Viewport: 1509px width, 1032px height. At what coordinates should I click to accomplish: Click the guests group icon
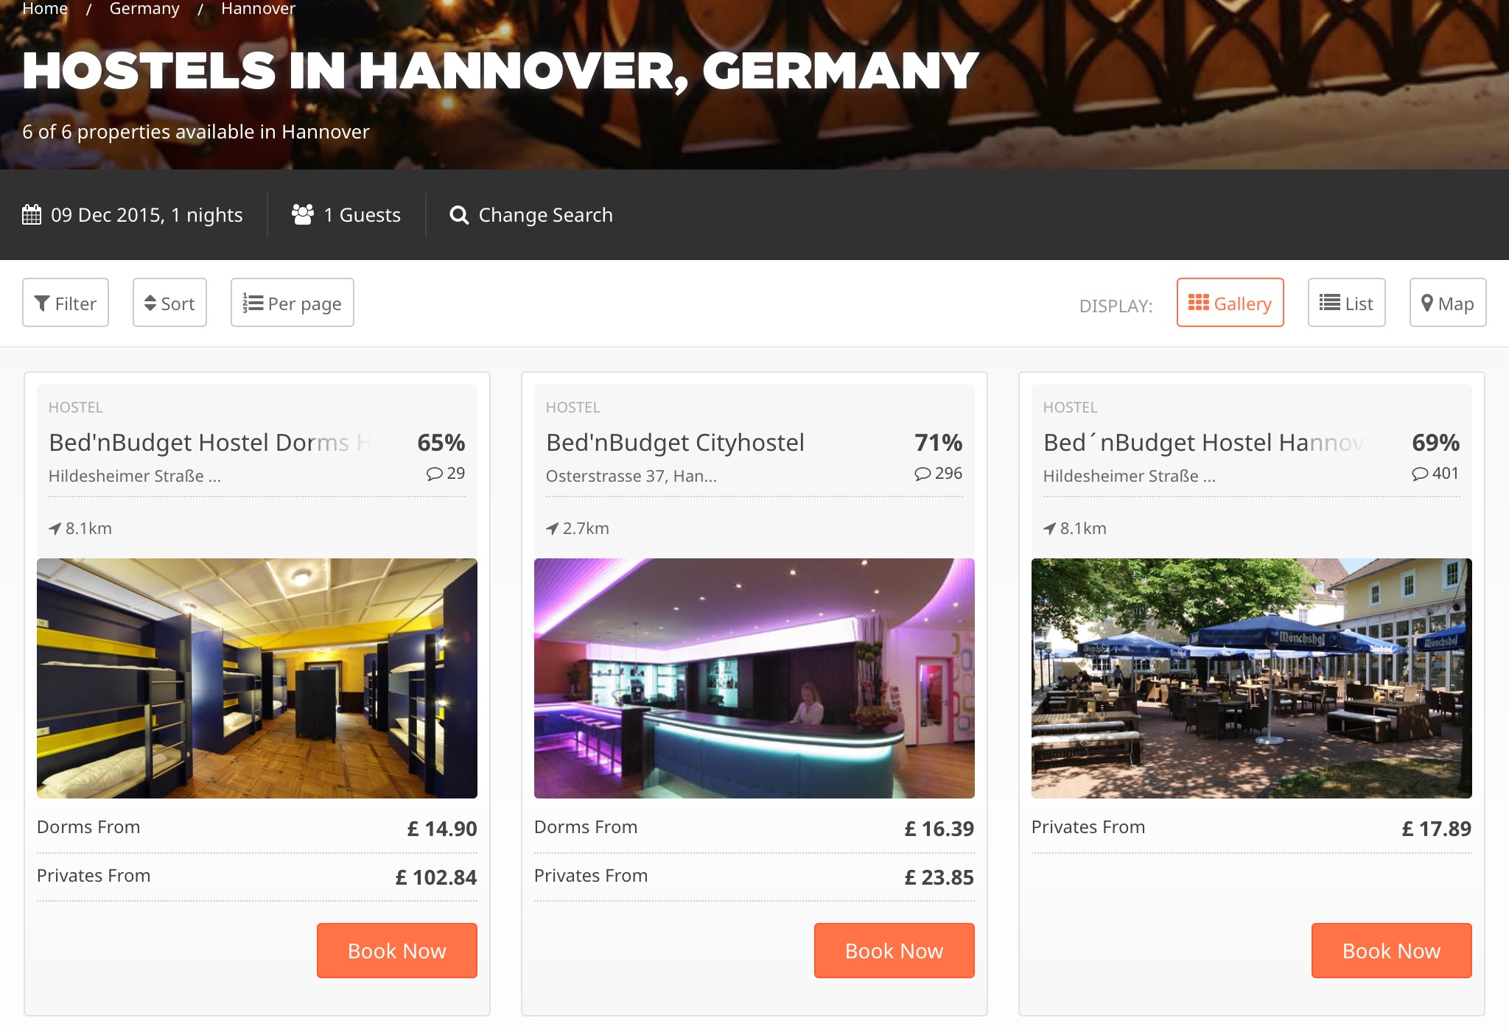302,214
